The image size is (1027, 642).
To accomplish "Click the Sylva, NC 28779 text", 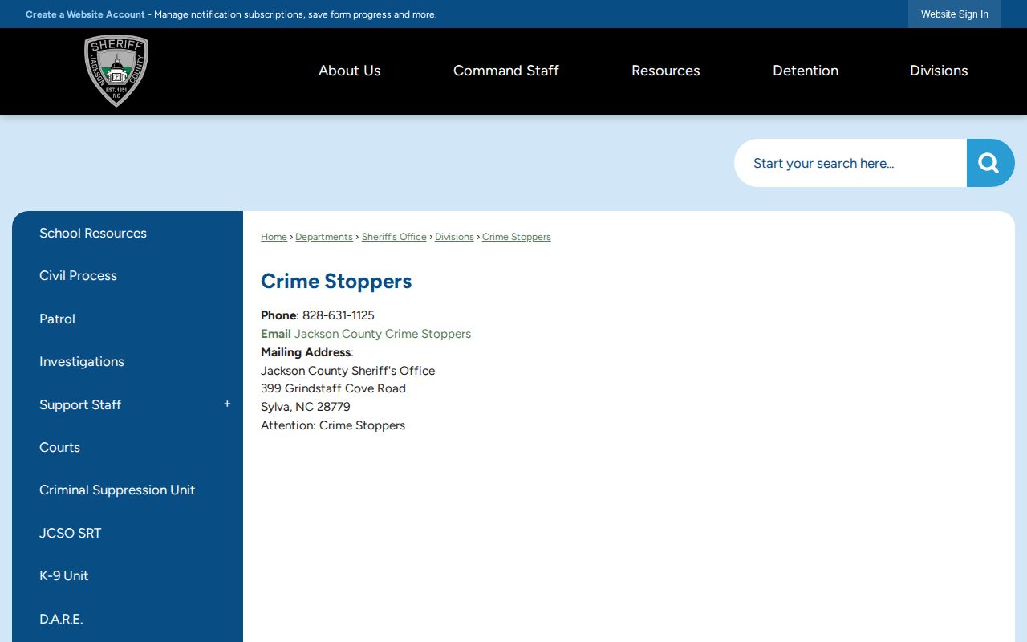I will coord(306,407).
